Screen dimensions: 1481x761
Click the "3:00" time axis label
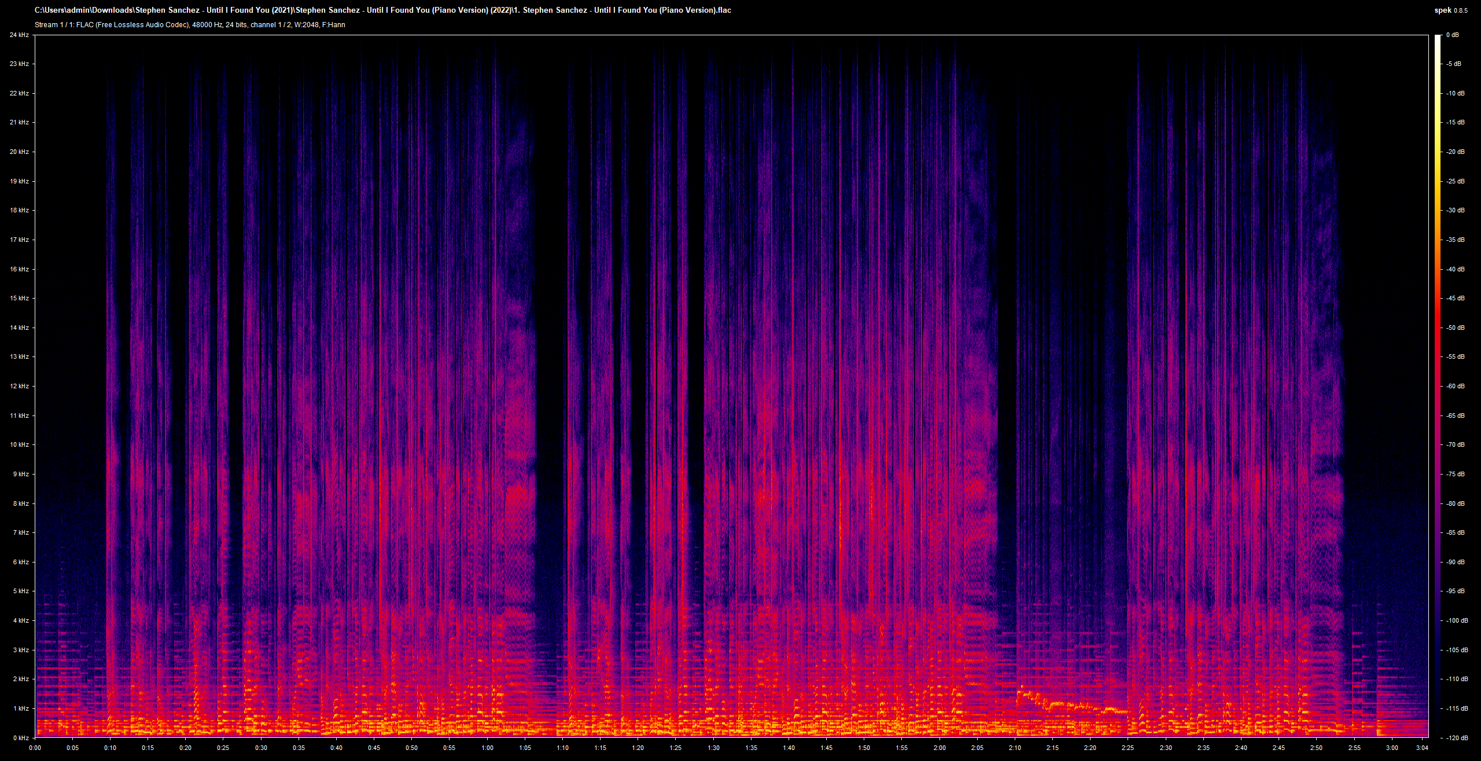coord(1392,747)
